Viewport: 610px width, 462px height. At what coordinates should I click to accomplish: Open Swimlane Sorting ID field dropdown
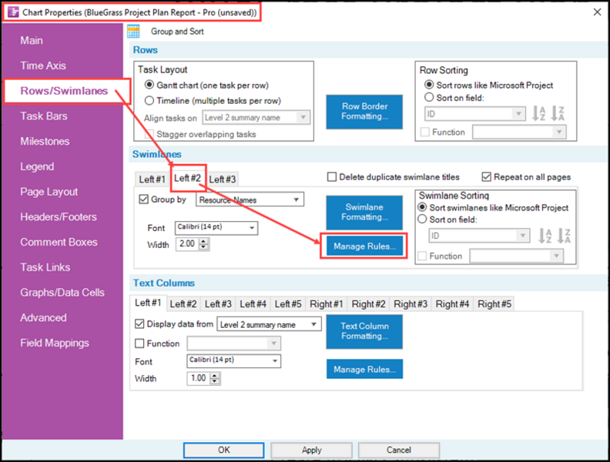479,236
